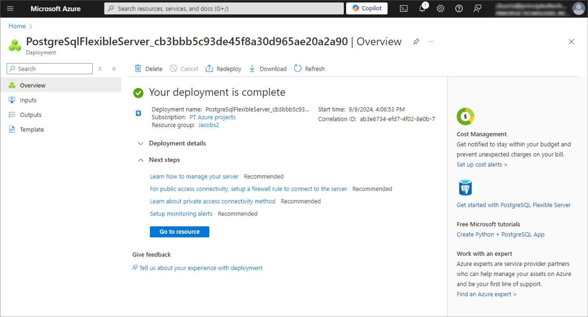
Task: Click the Cancel toolbar button
Action: pos(184,69)
